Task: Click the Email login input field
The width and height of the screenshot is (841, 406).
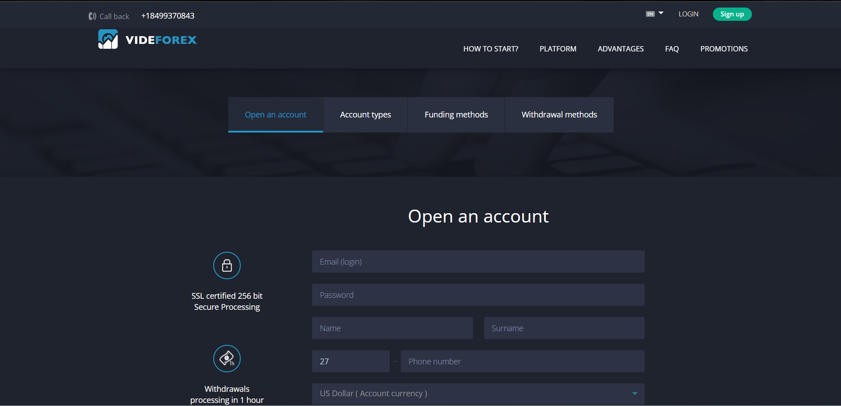Action: 478,262
